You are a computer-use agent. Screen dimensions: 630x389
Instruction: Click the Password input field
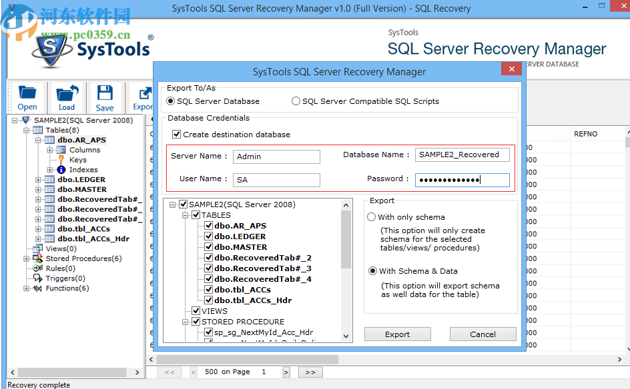coord(462,179)
